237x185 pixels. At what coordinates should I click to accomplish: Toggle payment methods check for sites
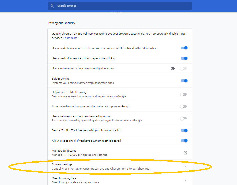[x=184, y=141]
